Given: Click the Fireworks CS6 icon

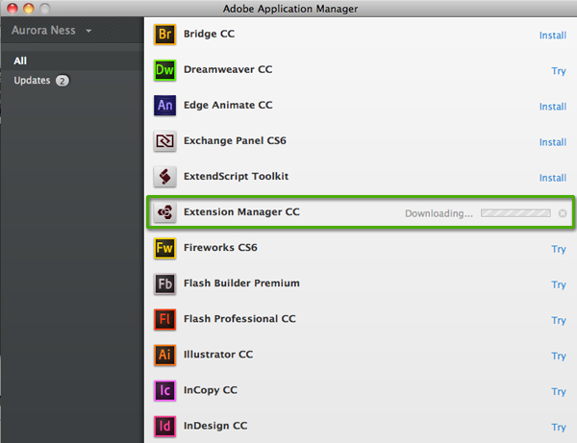Looking at the screenshot, I should [x=164, y=248].
